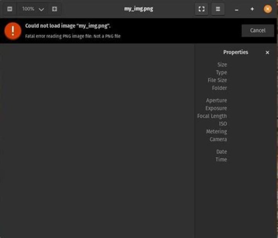Click the Exposure property label

click(x=216, y=108)
